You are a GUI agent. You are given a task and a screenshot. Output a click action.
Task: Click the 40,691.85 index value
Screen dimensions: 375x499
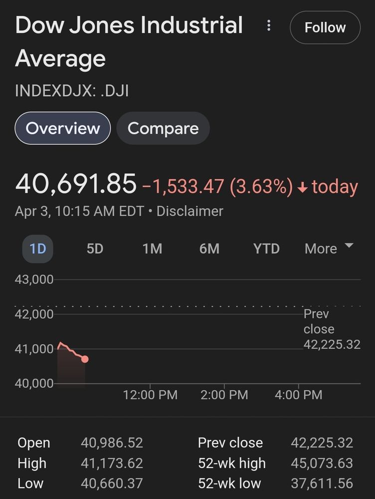(76, 184)
